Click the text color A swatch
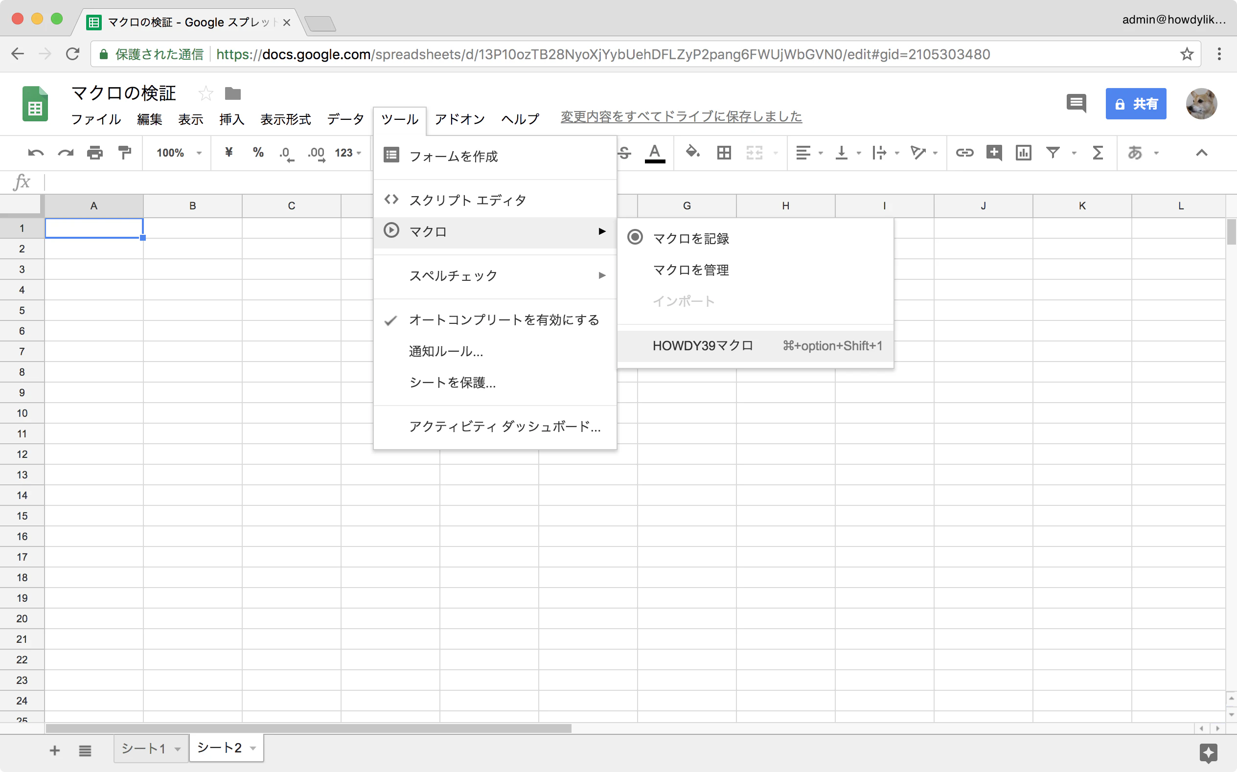The width and height of the screenshot is (1237, 772). (655, 153)
